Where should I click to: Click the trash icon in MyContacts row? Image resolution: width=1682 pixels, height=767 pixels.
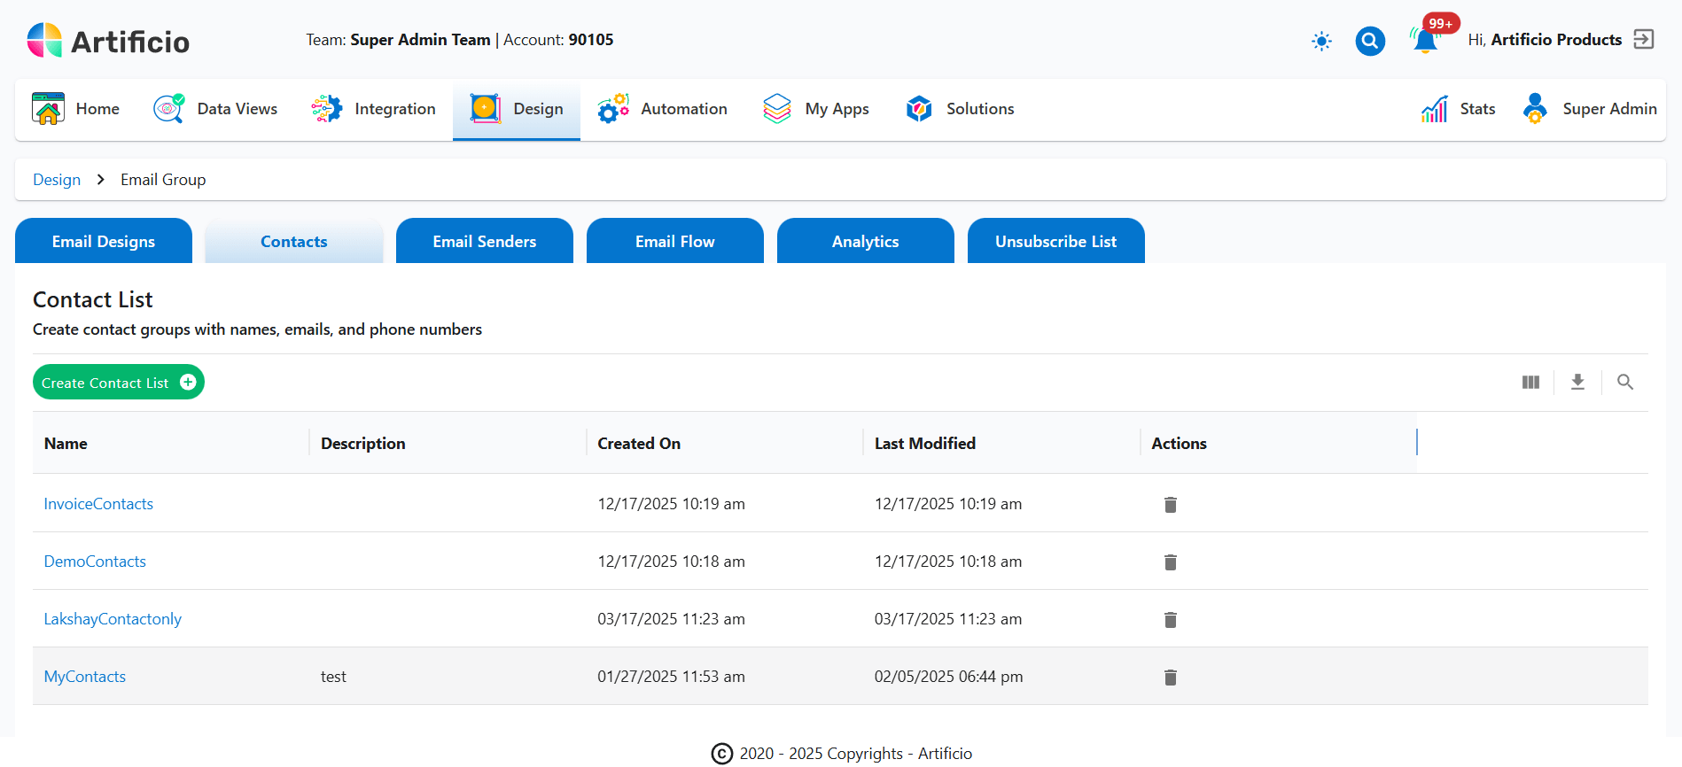pos(1170,677)
